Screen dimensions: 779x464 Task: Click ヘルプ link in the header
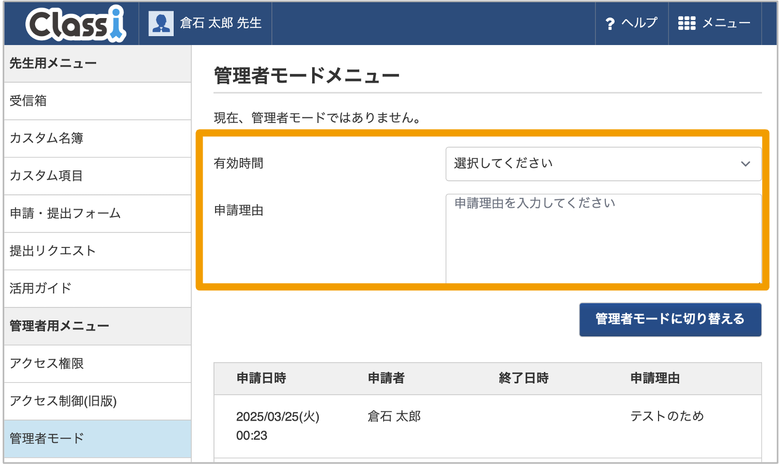639,23
